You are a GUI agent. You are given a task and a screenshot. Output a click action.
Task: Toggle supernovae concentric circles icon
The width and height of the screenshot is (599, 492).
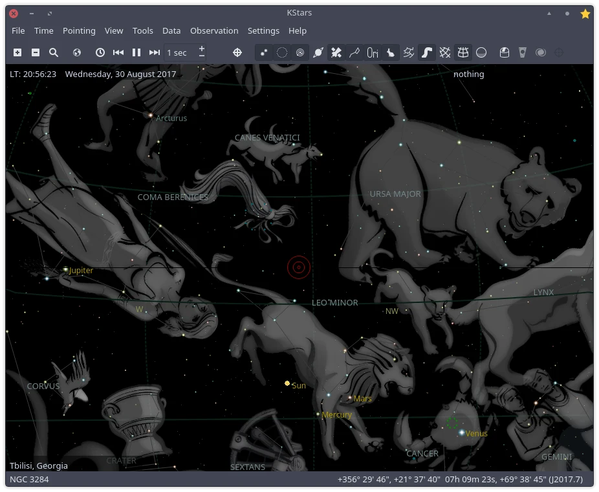pyautogui.click(x=300, y=52)
